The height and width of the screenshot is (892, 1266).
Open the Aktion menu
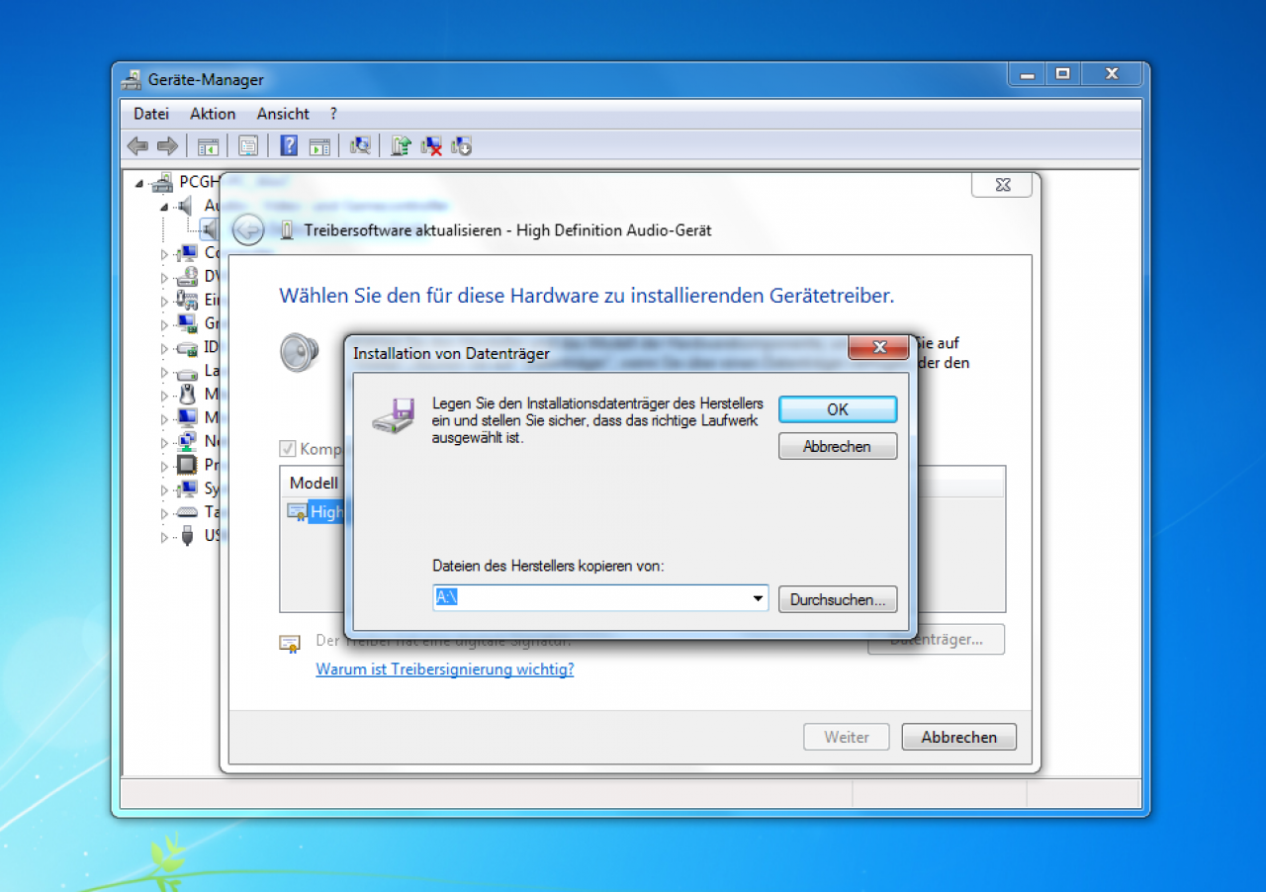click(x=213, y=114)
